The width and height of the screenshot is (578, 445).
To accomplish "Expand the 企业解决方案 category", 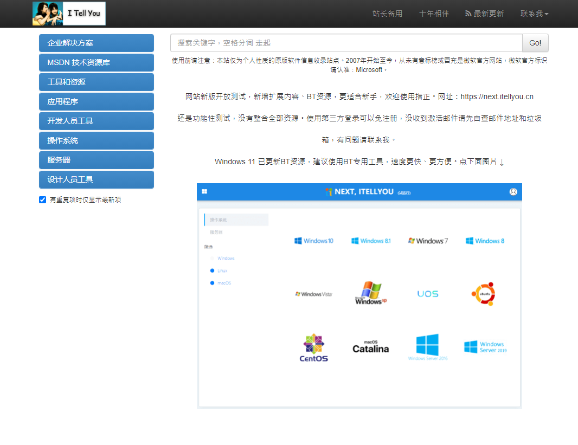I will pyautogui.click(x=97, y=43).
